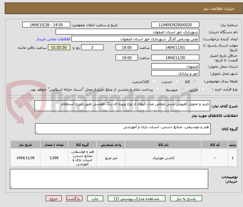Click the price validity date field 1404/11/30
This screenshot has height=207, width=243.
pos(175,57)
